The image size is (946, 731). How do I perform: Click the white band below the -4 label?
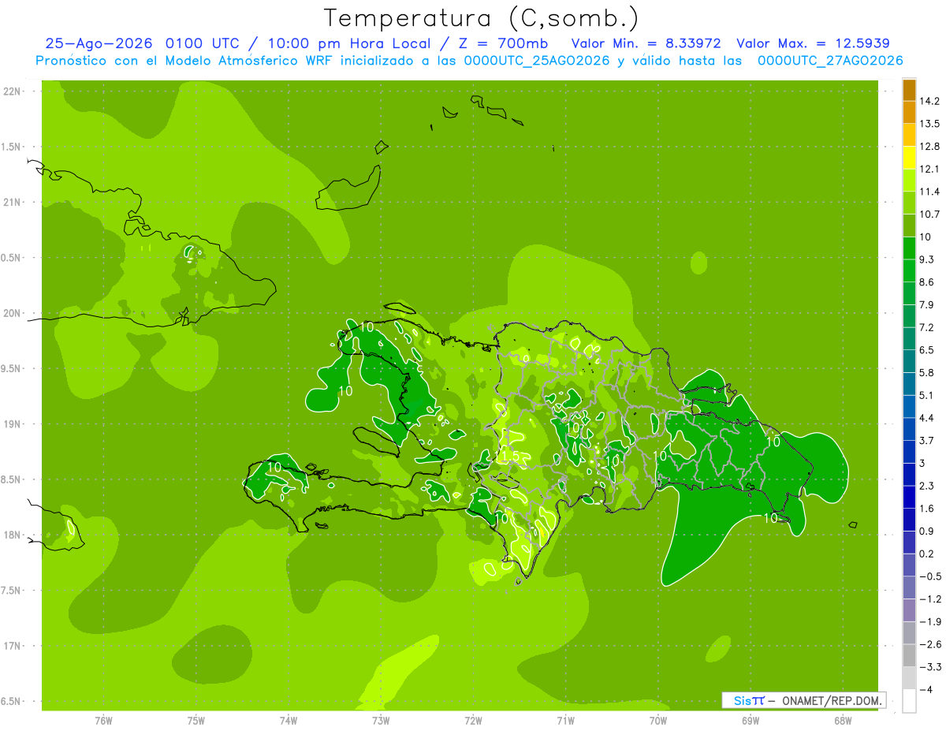click(909, 701)
